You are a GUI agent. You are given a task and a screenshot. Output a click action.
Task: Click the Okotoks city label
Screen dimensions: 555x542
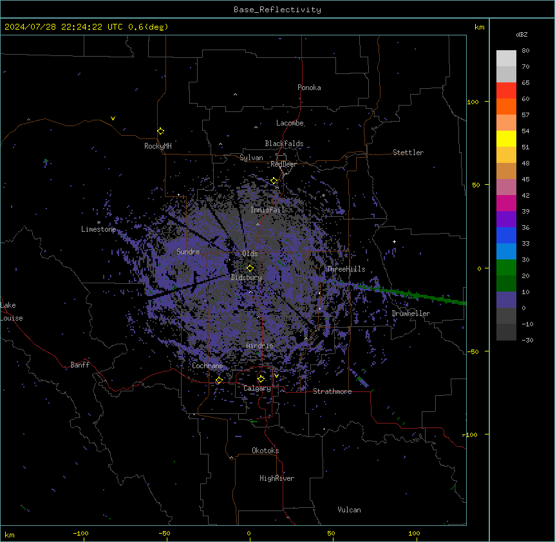(x=265, y=451)
